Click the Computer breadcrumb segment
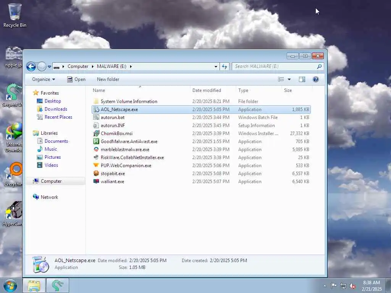Screen dimensions: 391x293 tap(78, 66)
